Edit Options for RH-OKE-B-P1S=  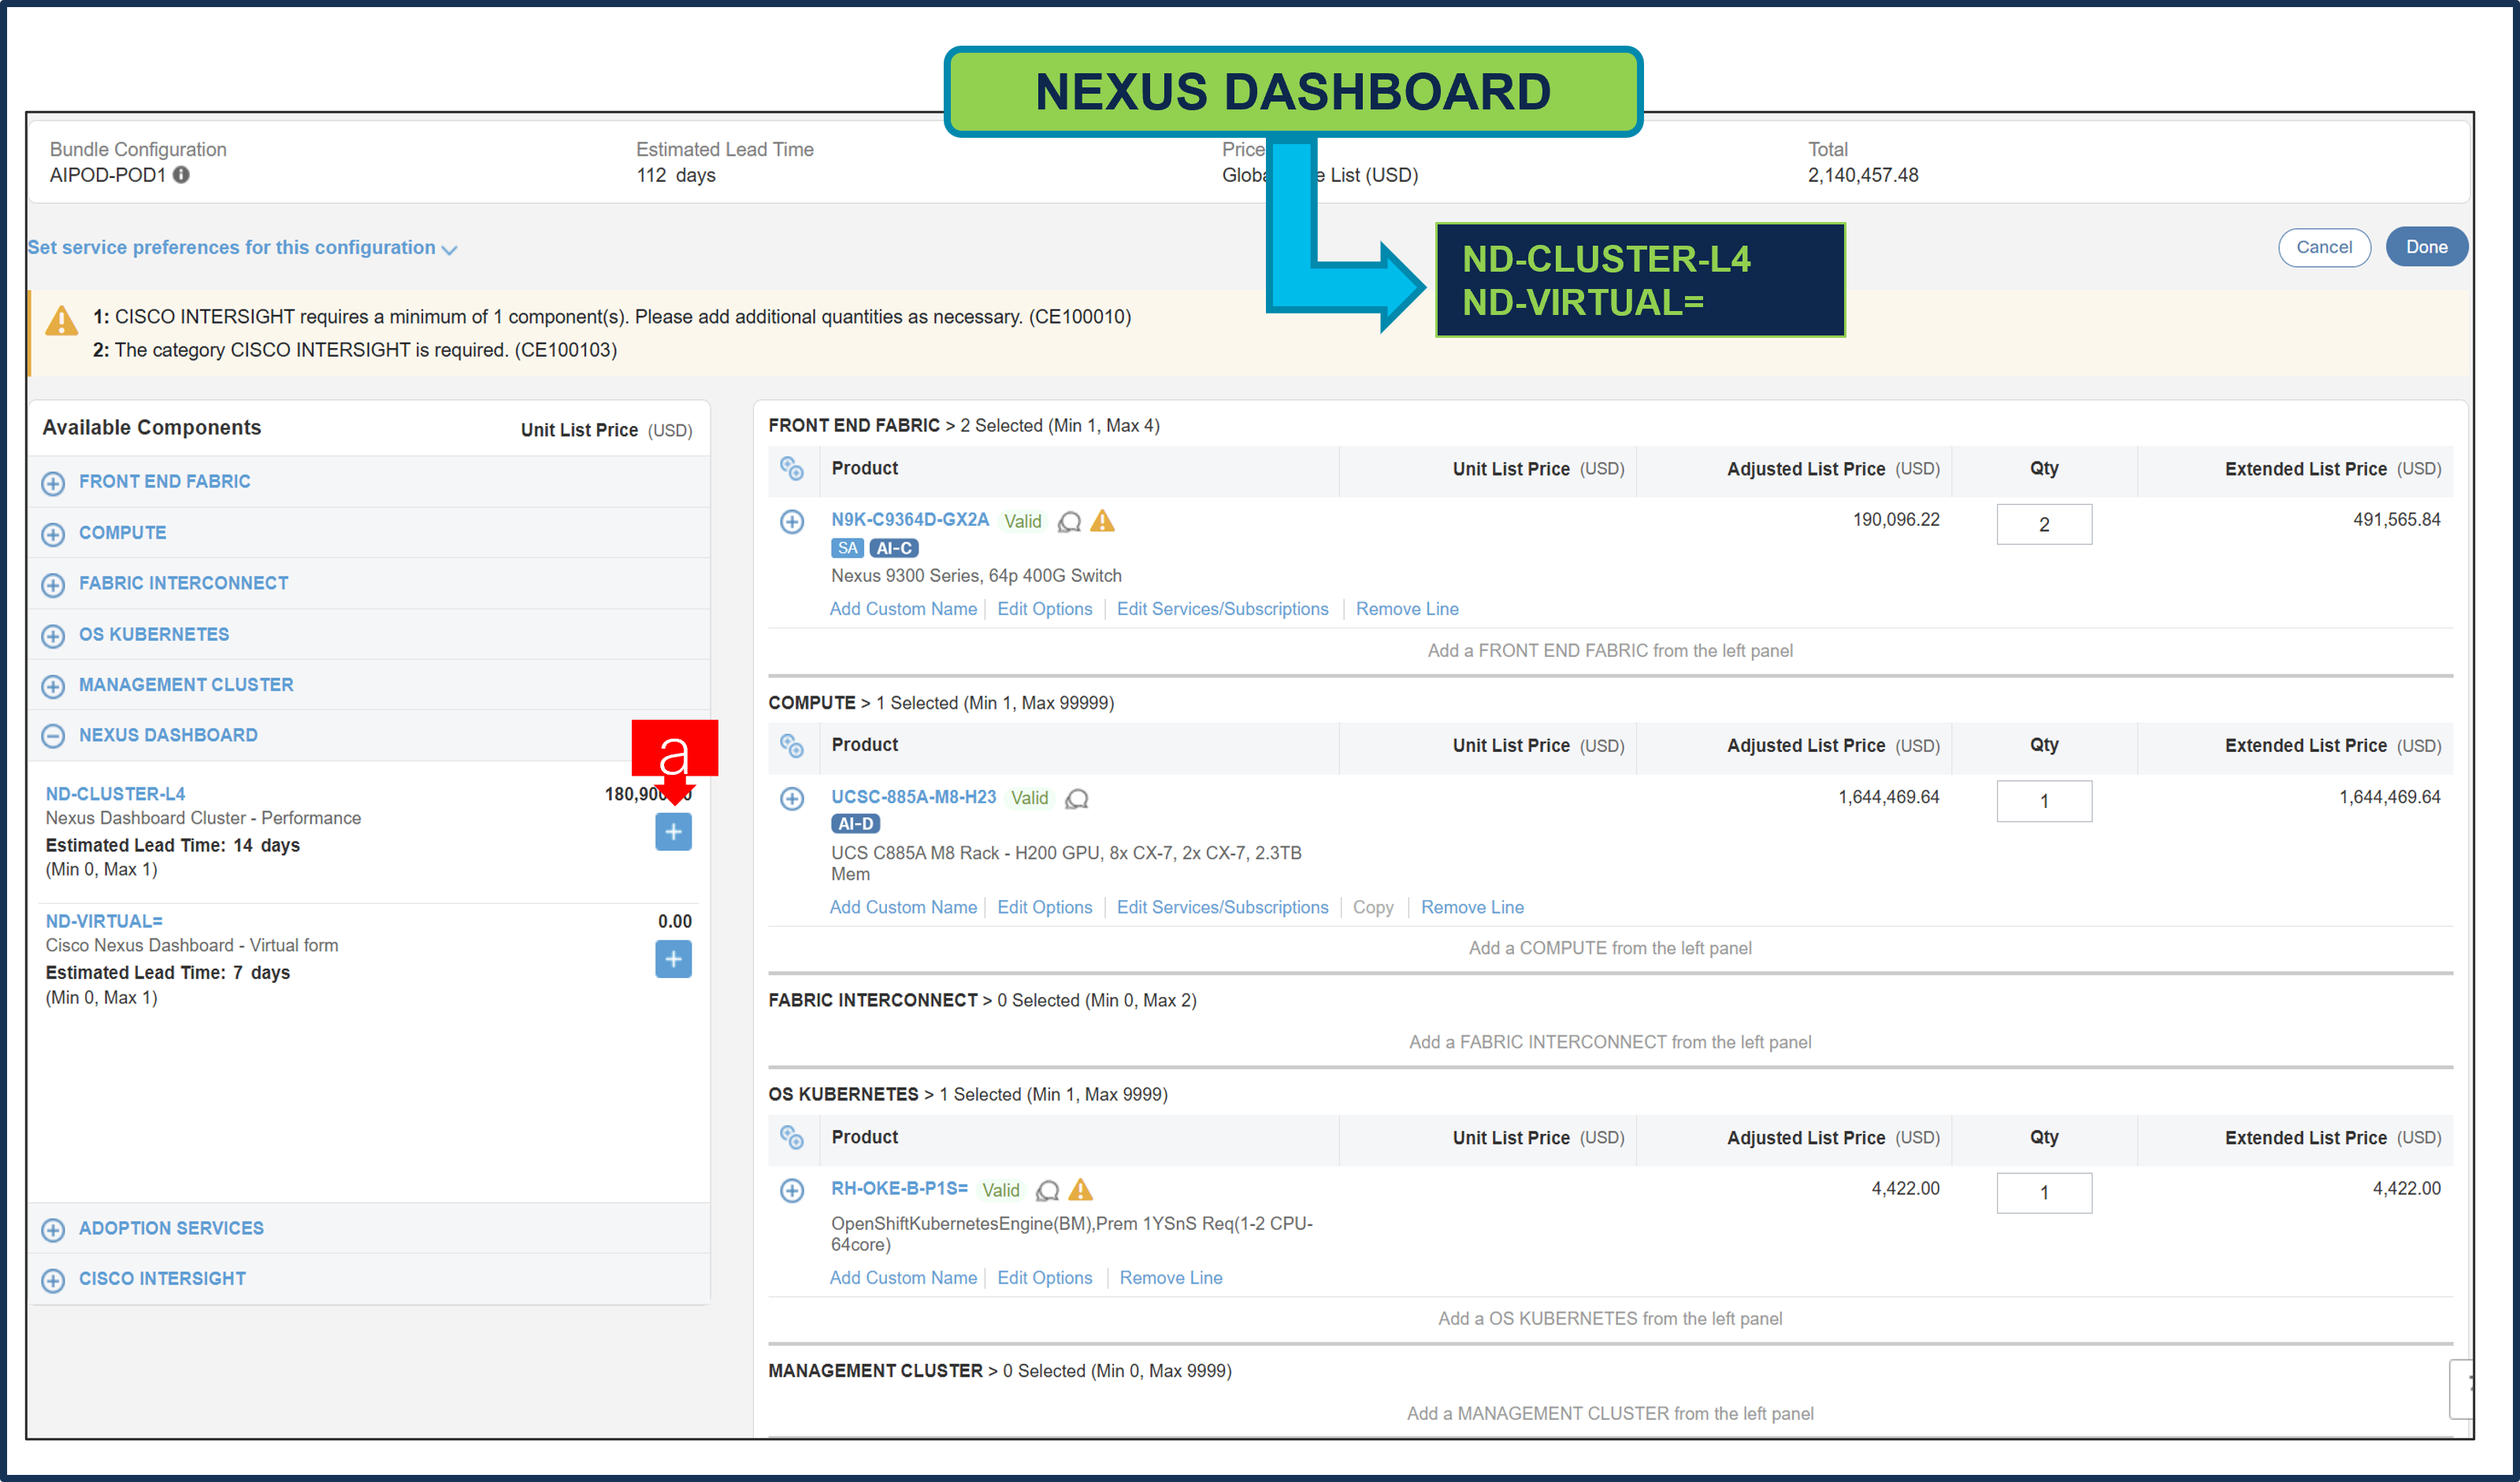pos(1044,1278)
